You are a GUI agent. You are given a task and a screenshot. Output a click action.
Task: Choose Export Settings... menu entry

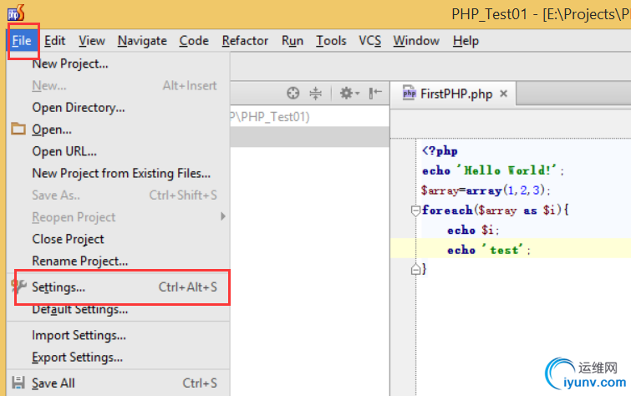coord(119,357)
